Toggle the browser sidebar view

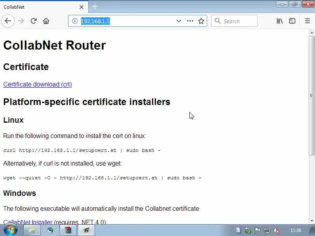coord(292,21)
